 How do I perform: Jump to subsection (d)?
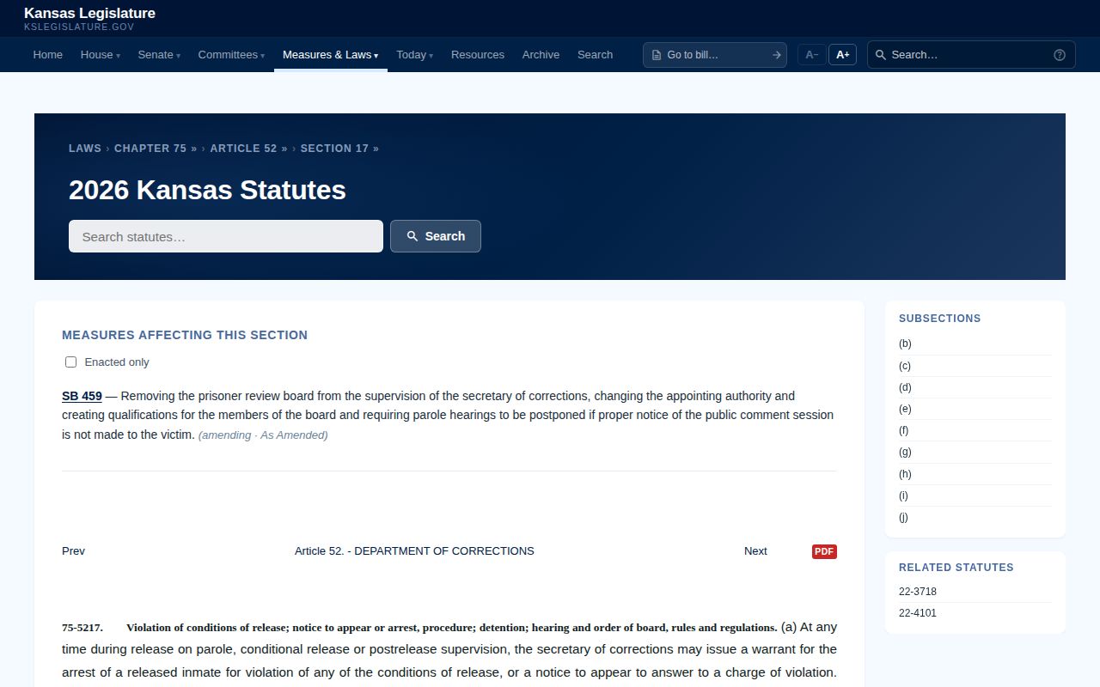[x=905, y=387]
